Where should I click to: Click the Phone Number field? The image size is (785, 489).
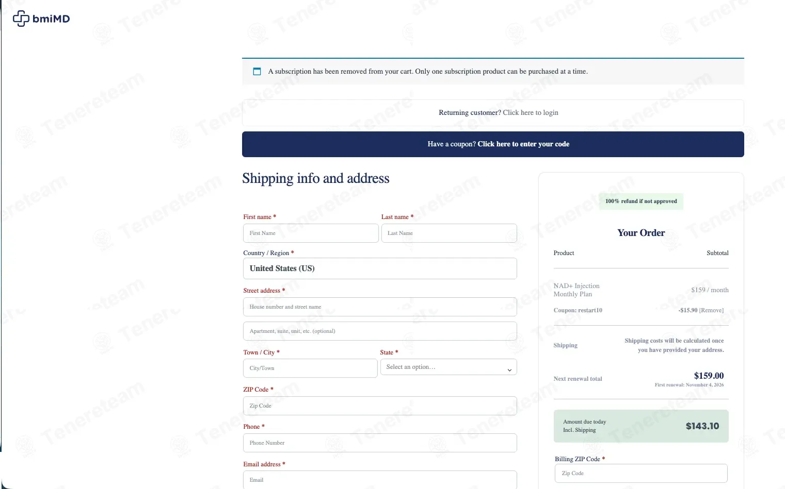tap(380, 443)
